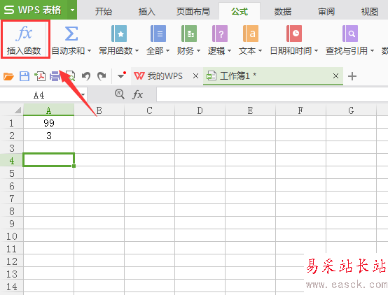Viewport: 388px width, 295px height.
Task: Expand the 财务 dropdown arrow
Action: point(198,51)
